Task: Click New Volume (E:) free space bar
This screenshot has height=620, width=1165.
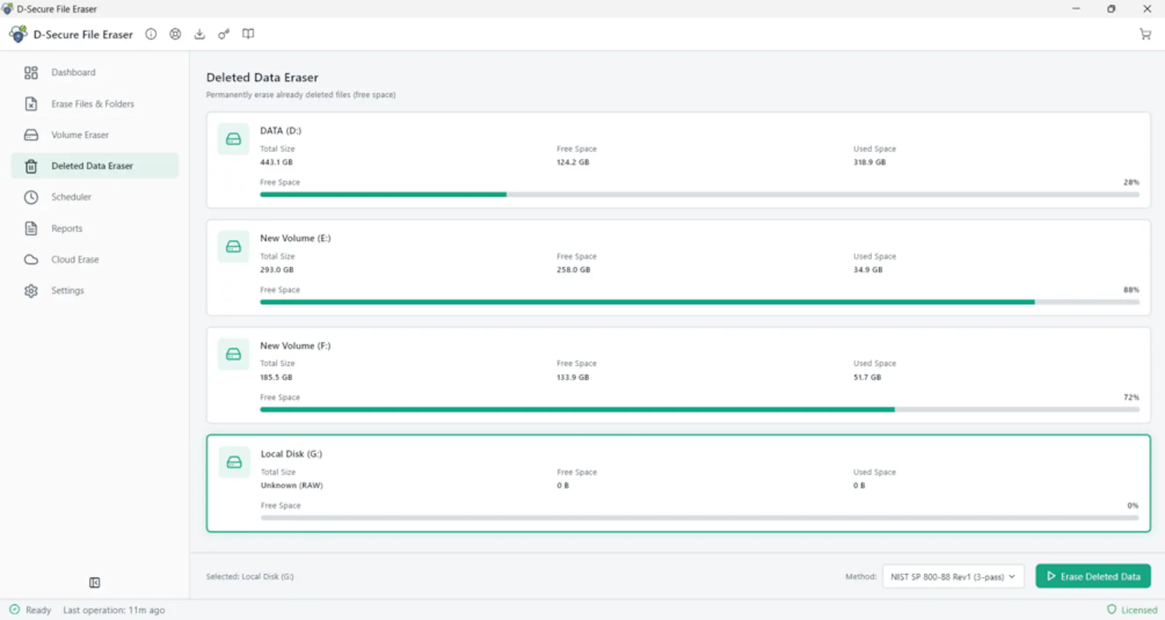Action: [699, 302]
